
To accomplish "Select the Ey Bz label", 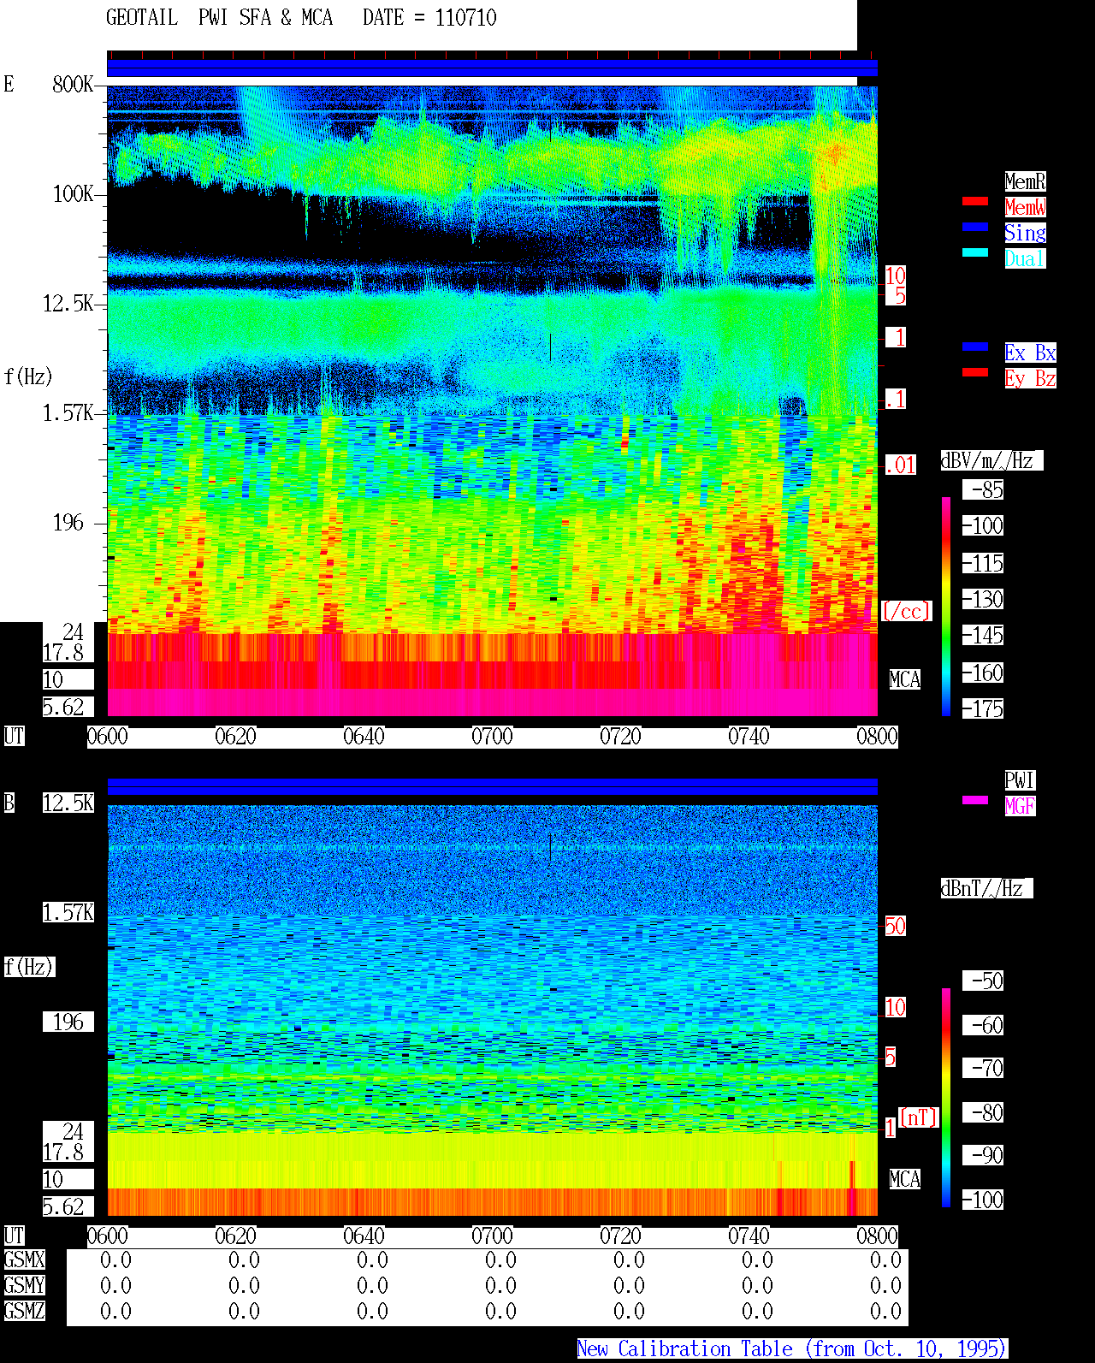I will pos(1030,378).
